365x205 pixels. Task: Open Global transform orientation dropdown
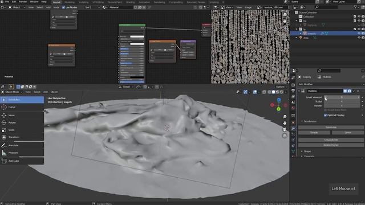pos(126,87)
